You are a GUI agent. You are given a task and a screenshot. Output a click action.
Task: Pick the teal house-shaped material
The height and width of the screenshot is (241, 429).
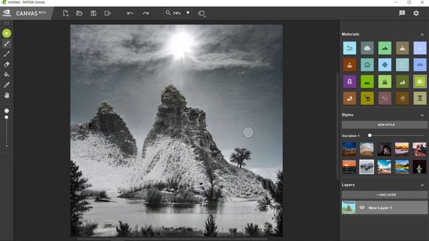367,65
